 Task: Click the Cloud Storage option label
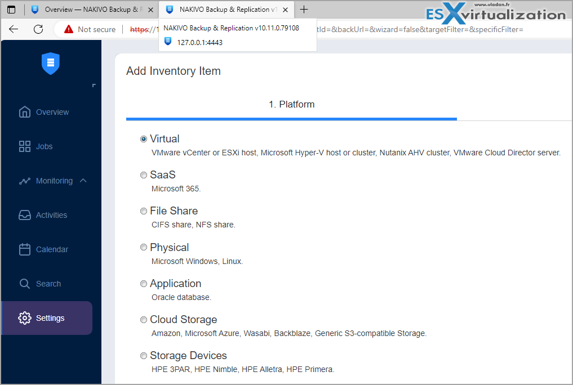coord(184,320)
